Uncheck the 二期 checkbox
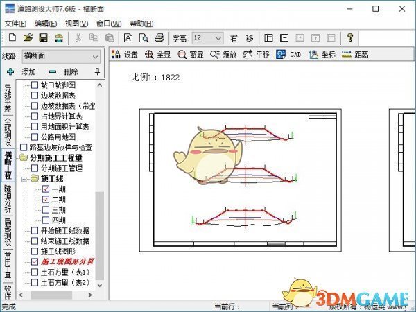This screenshot has height=312, width=416. point(46,199)
